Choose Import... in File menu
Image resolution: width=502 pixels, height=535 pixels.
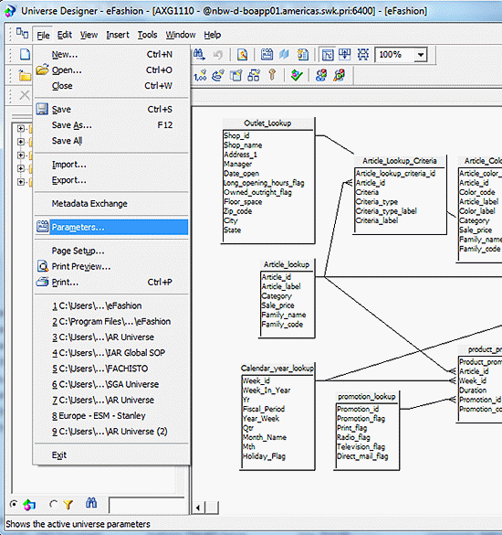pyautogui.click(x=111, y=165)
